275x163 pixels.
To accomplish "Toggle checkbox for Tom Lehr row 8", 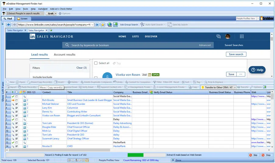I will (x=16, y=123).
